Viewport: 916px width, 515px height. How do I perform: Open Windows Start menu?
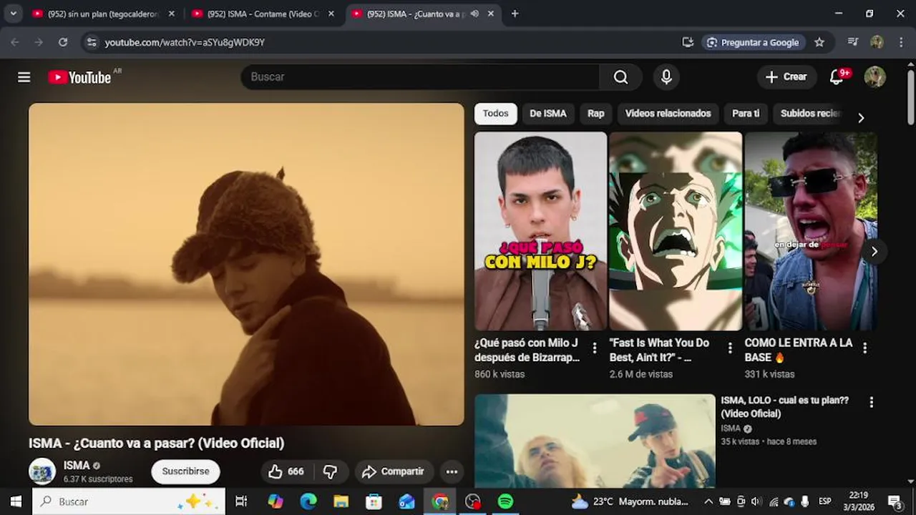[x=16, y=501]
